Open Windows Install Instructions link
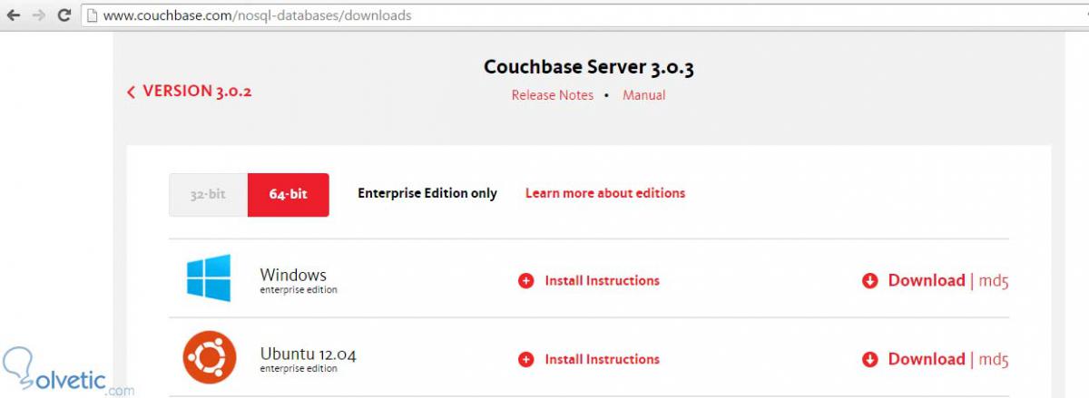1089x398 pixels. click(x=602, y=281)
